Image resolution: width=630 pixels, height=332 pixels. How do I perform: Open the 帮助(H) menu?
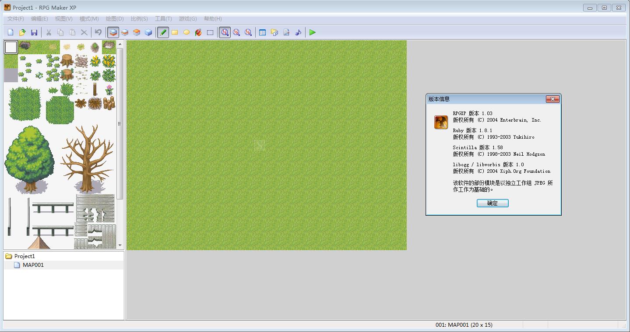213,19
